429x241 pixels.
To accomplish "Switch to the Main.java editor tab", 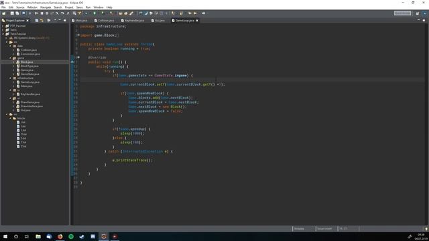I will tap(80, 21).
